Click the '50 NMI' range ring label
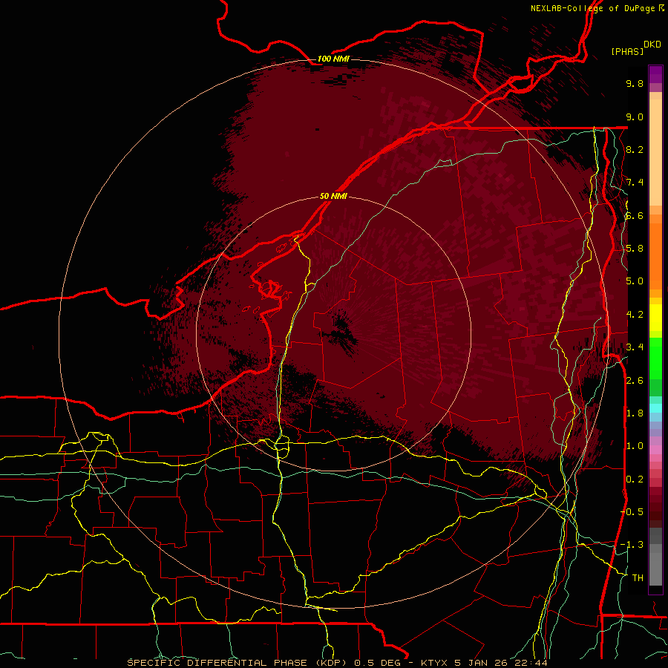 point(333,197)
